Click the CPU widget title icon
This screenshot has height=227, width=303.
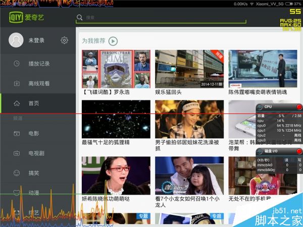tap(260, 107)
